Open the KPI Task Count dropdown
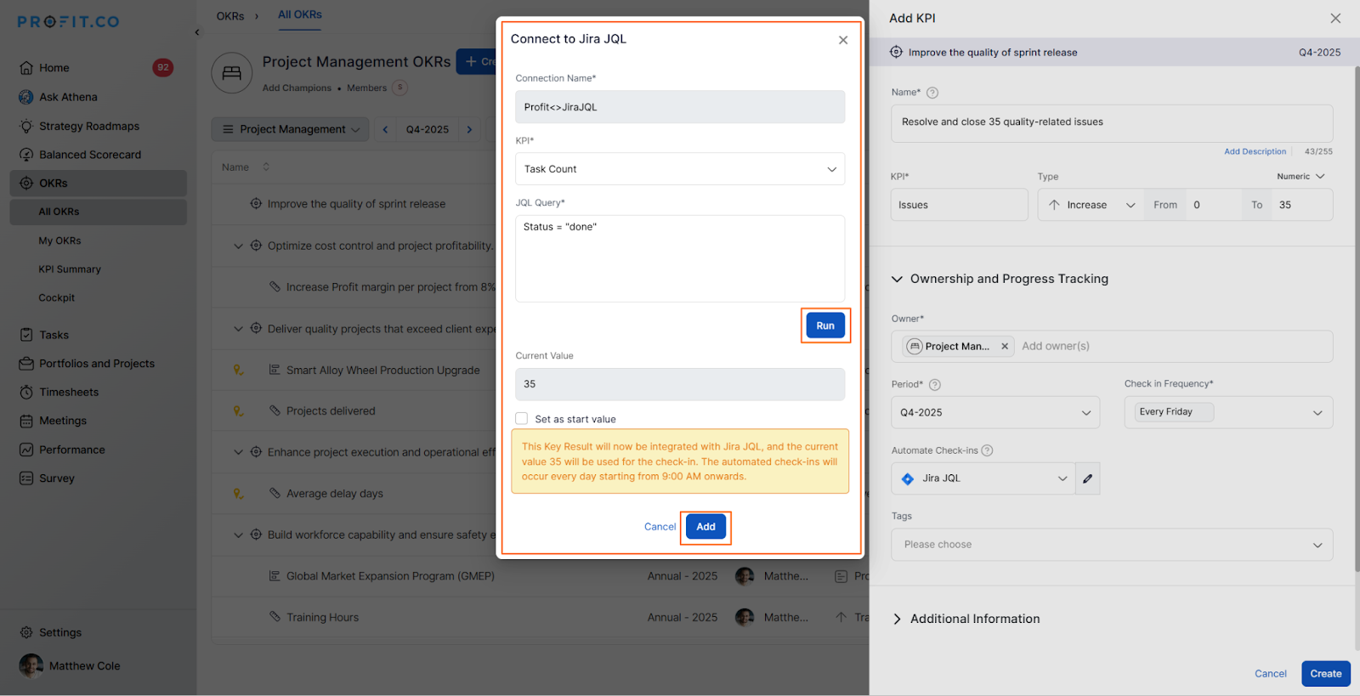1360x696 pixels. click(x=680, y=169)
